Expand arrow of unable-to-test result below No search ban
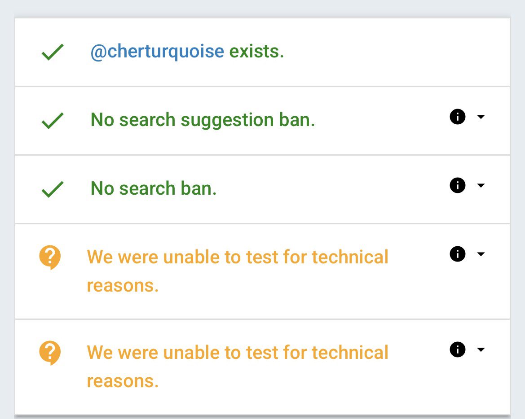Image resolution: width=525 pixels, height=419 pixels. (481, 254)
